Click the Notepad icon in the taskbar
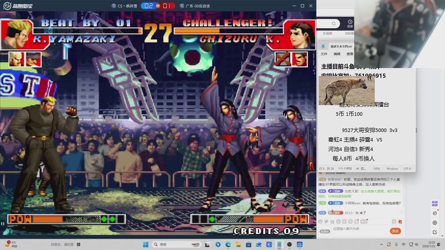Viewport: 445px width, 250px height. click(279, 244)
